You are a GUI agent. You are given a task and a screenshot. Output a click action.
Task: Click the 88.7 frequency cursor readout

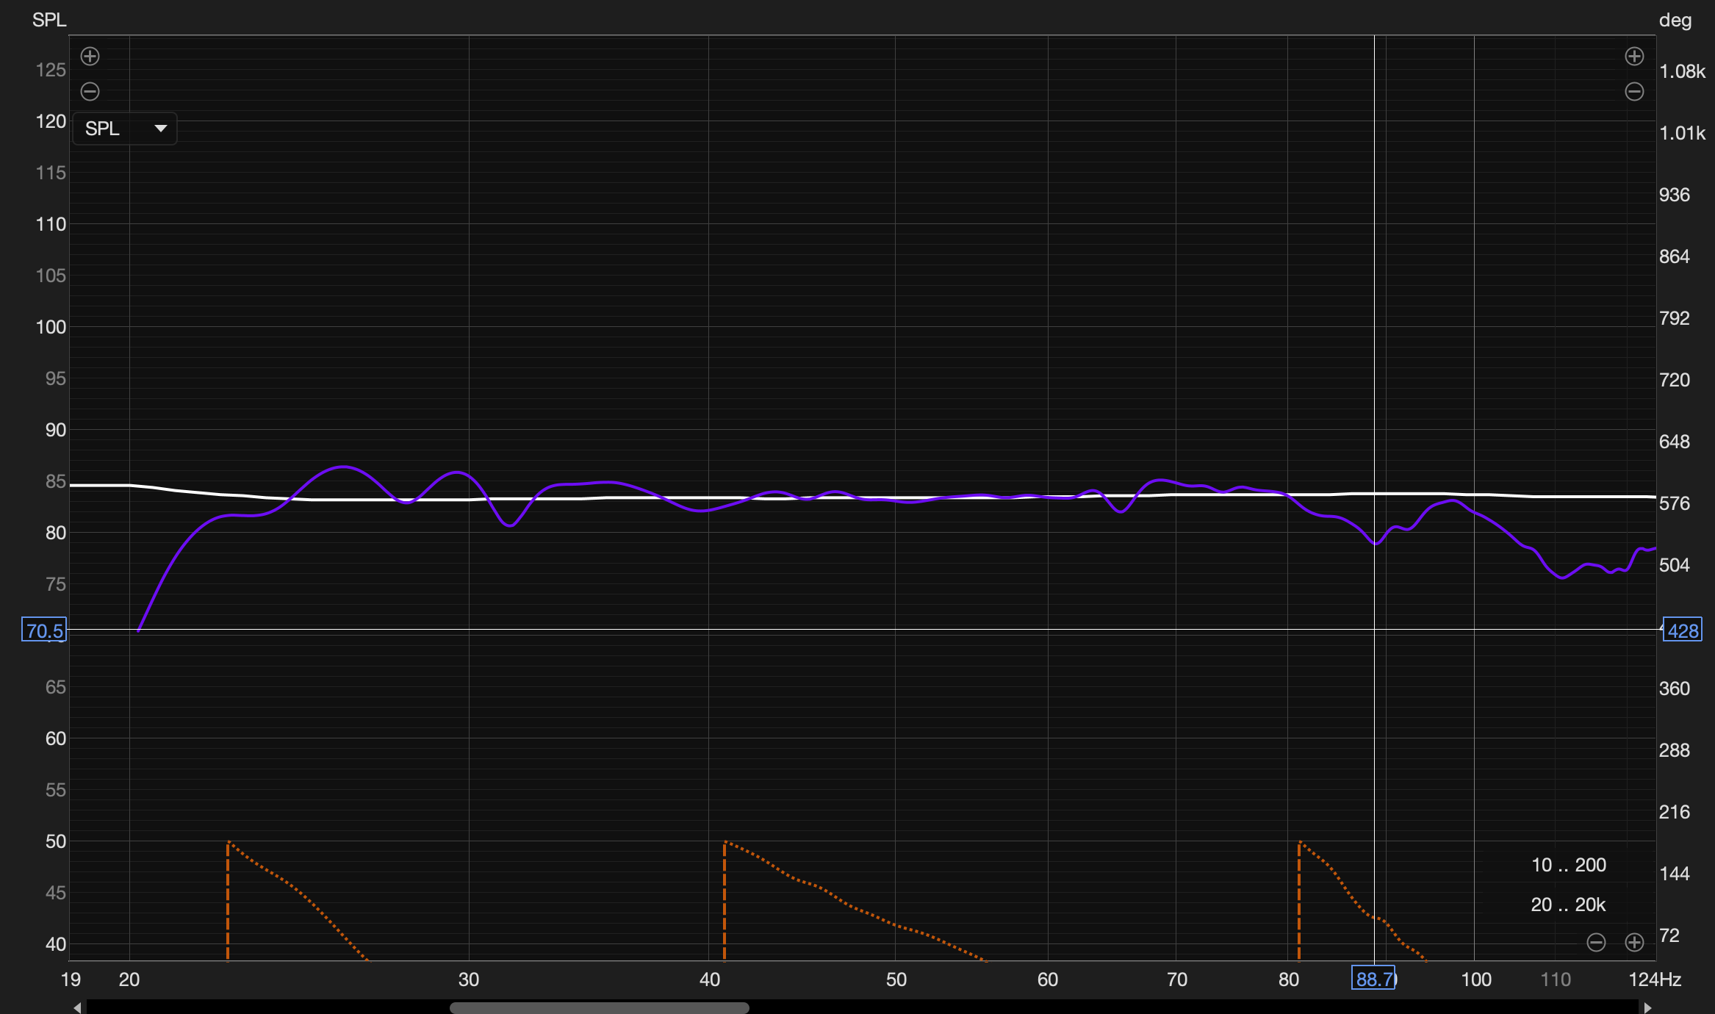[x=1373, y=979]
